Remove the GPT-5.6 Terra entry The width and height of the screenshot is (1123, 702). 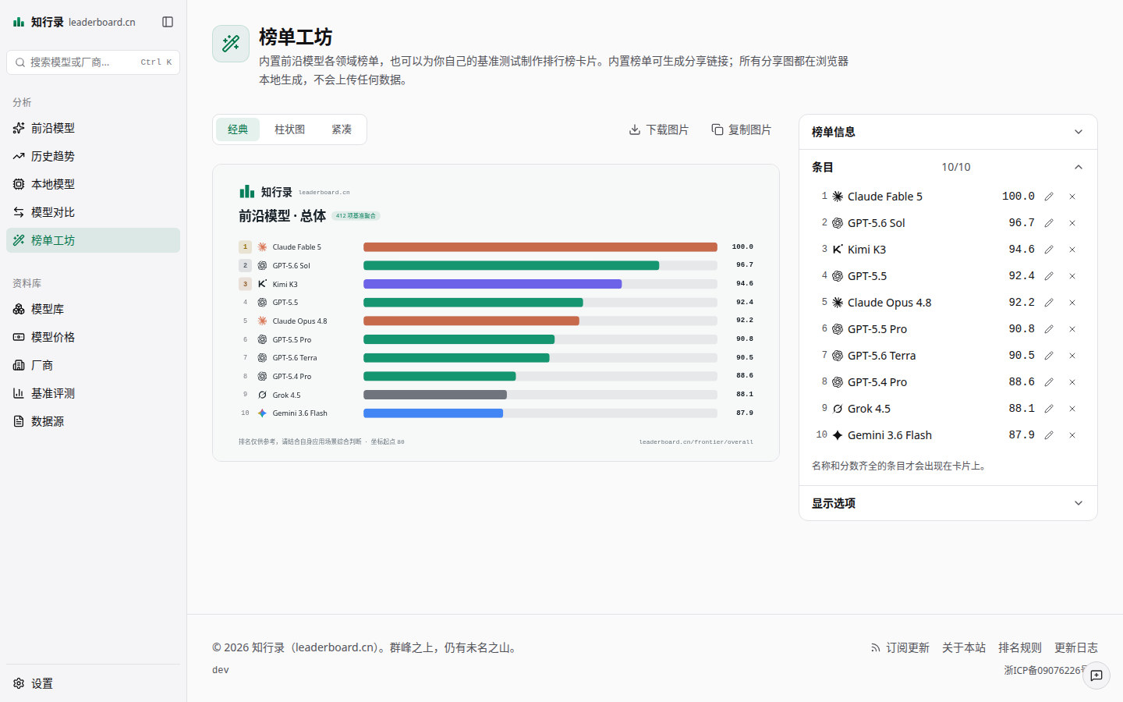point(1072,356)
